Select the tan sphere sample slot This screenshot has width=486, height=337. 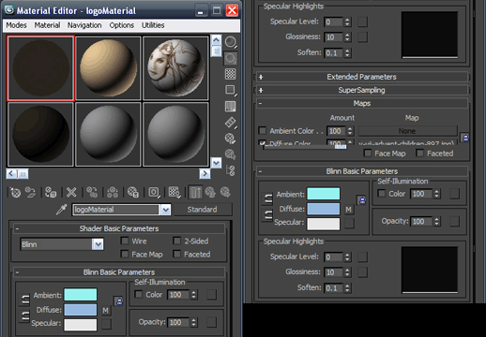(108, 68)
